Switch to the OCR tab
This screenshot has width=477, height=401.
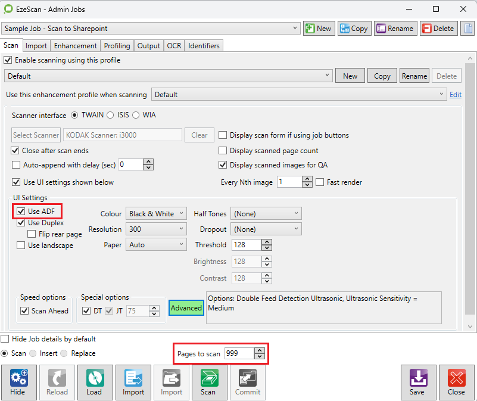(x=174, y=46)
